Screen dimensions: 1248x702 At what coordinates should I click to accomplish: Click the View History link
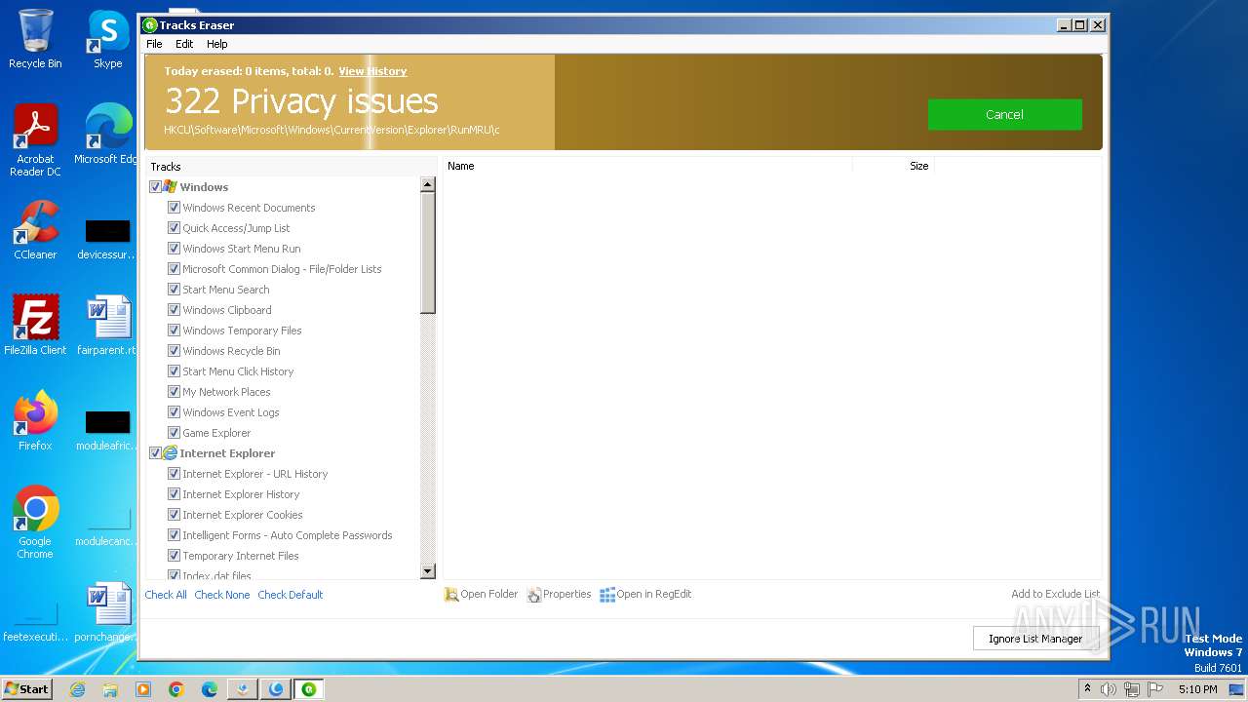point(372,71)
